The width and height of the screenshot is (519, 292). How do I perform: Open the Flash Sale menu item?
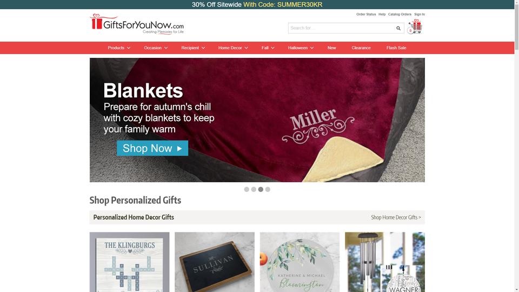click(396, 48)
